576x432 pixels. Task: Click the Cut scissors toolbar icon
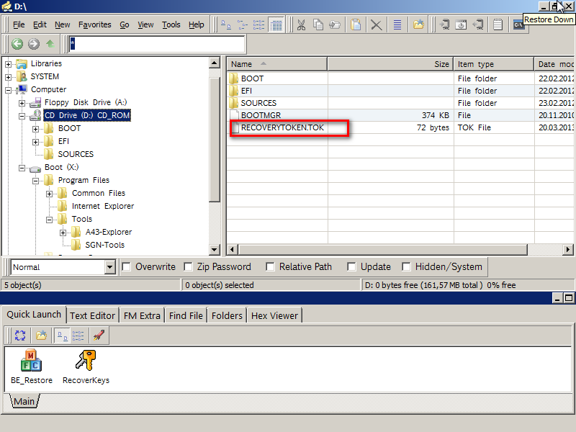(301, 24)
